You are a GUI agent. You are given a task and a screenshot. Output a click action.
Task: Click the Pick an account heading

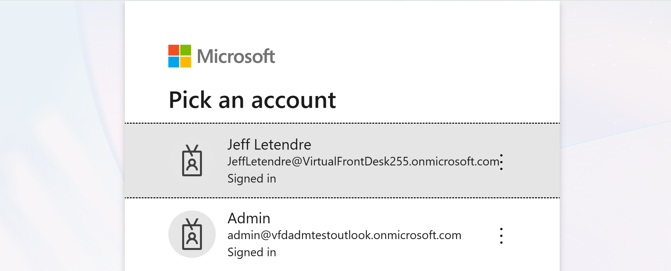tap(252, 100)
